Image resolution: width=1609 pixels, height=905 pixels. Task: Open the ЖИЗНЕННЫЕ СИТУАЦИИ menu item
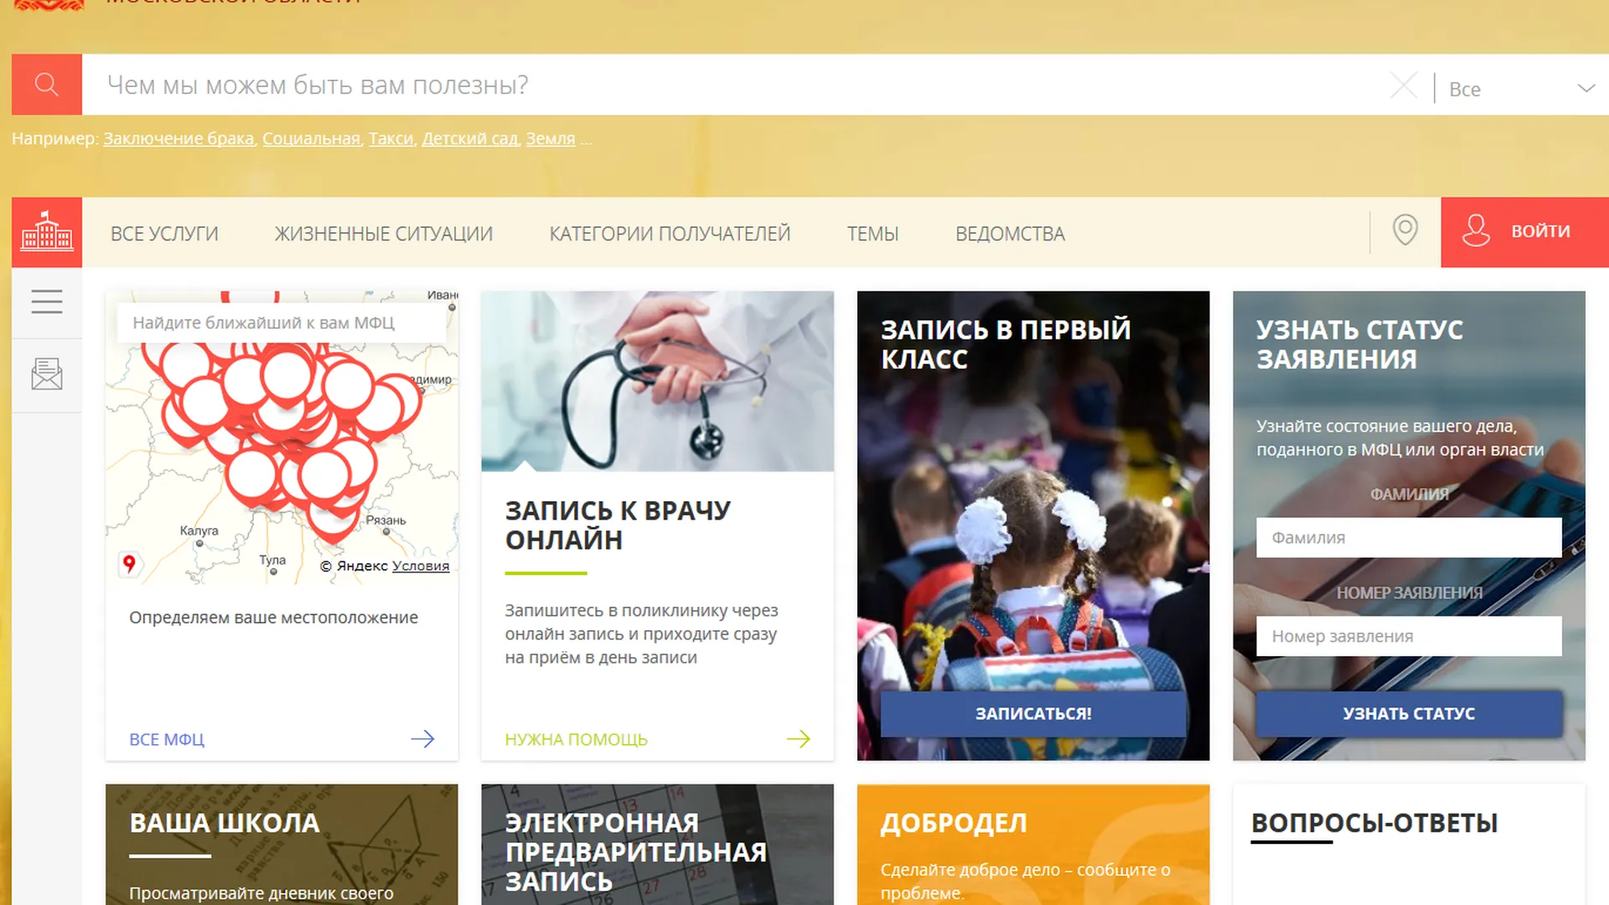(x=384, y=234)
